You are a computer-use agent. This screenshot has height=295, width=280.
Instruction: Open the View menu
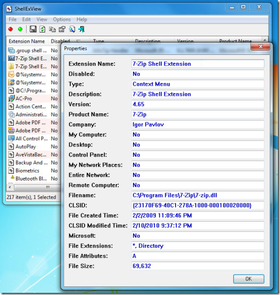tap(42, 19)
